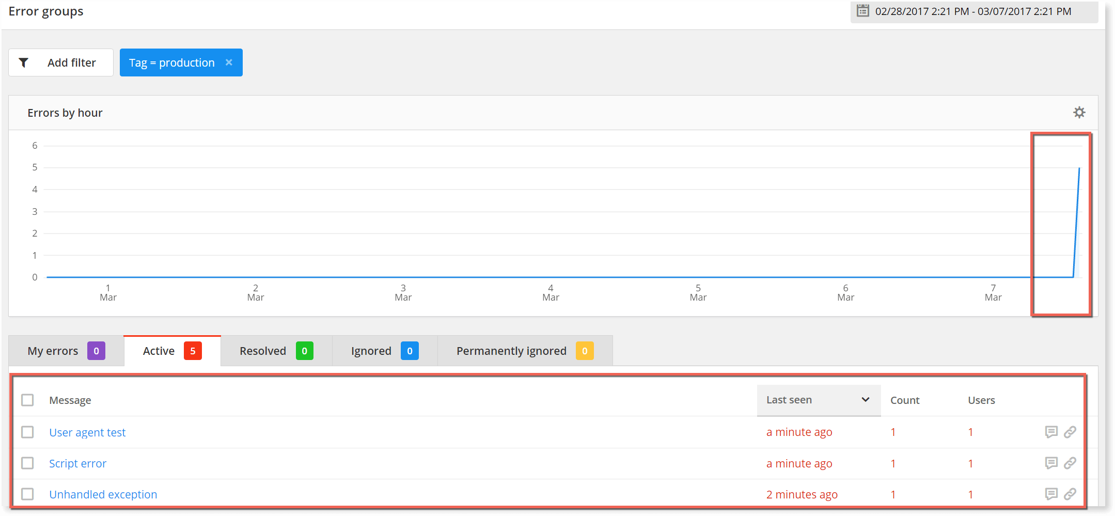1115x516 pixels.
Task: Open the Errors by hour chart settings gear
Action: pyautogui.click(x=1079, y=113)
